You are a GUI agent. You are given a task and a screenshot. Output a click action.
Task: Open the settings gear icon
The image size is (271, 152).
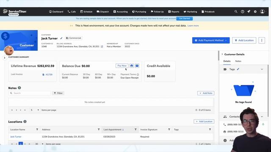coord(255,11)
